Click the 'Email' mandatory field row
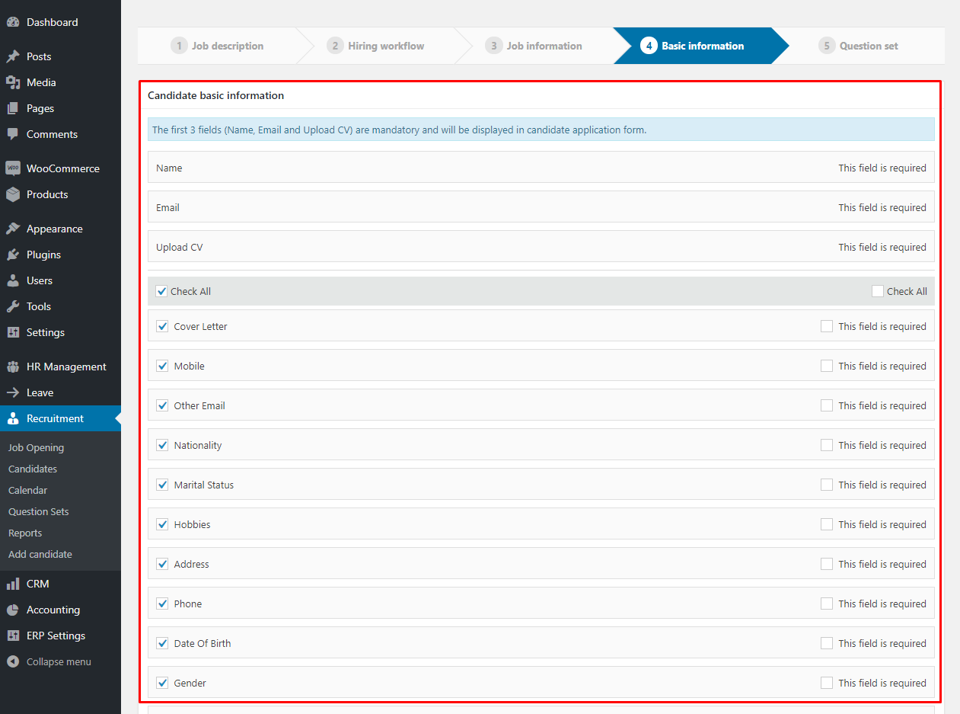This screenshot has width=960, height=714. pos(541,207)
